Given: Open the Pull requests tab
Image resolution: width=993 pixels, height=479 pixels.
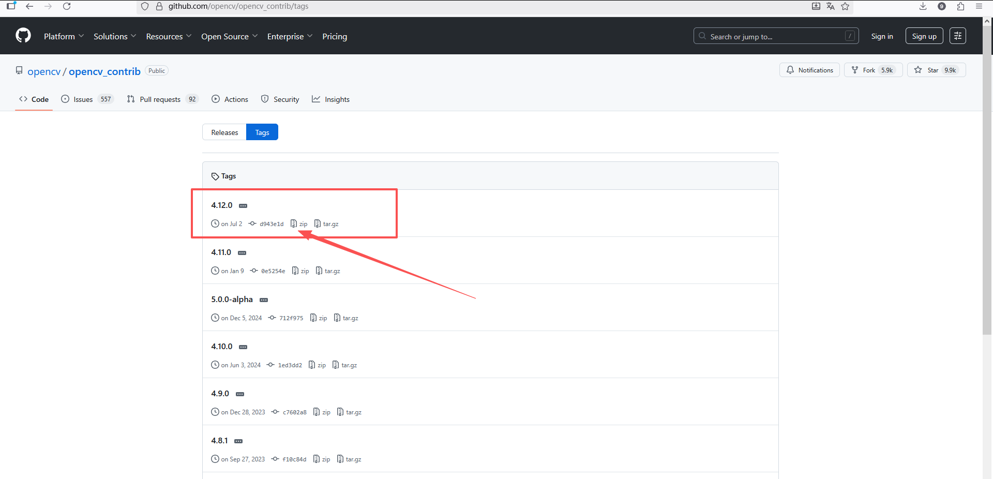Looking at the screenshot, I should pos(162,99).
